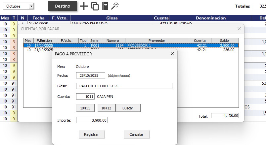This screenshot has width=266, height=145.
Task: Choose account 10412 button
Action: [x=106, y=108]
